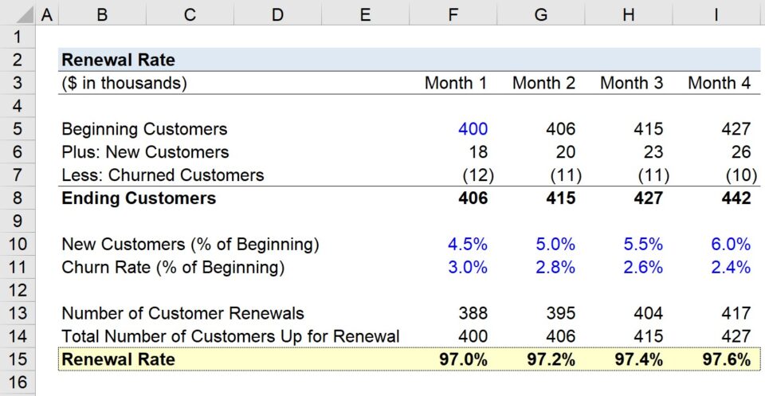
Task: Click row 8 header
Action: [18, 198]
